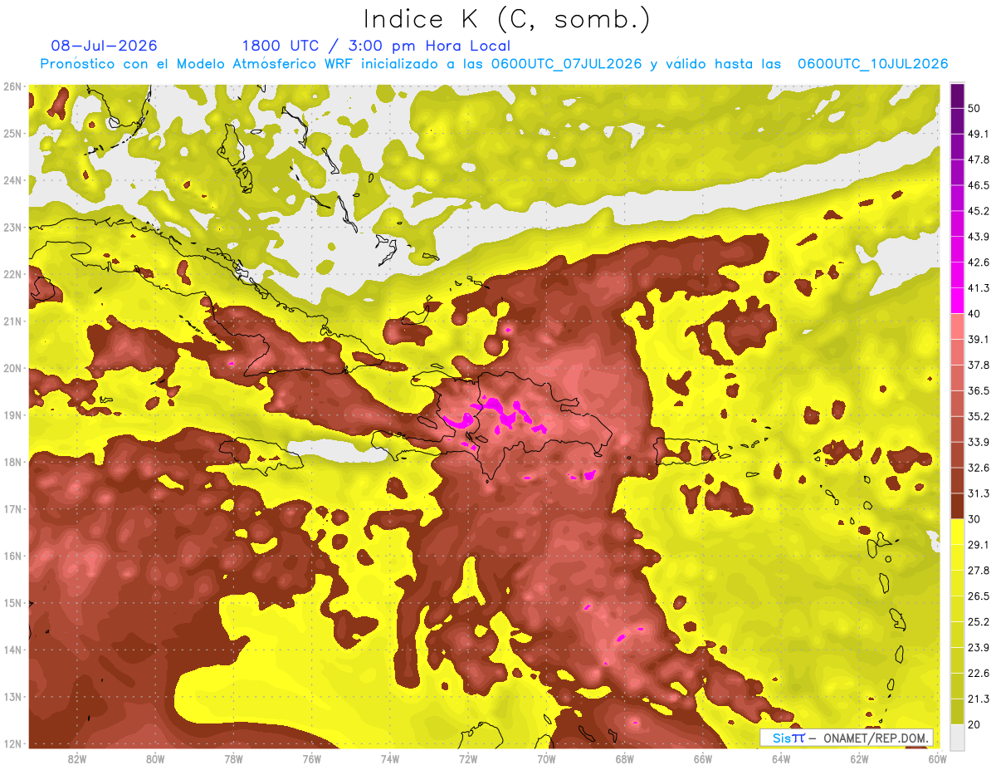Click the 15N latitude label

12,602
